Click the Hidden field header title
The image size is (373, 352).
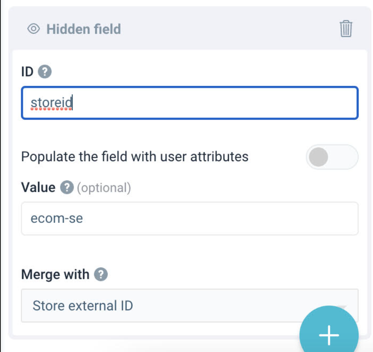[x=84, y=29]
